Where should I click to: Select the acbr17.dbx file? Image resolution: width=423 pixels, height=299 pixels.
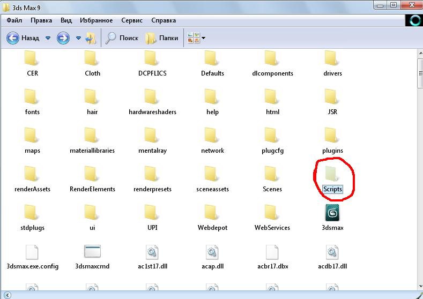[272, 257]
